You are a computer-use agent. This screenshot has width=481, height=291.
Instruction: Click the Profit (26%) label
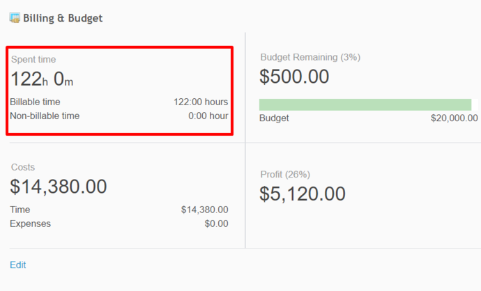click(x=284, y=174)
